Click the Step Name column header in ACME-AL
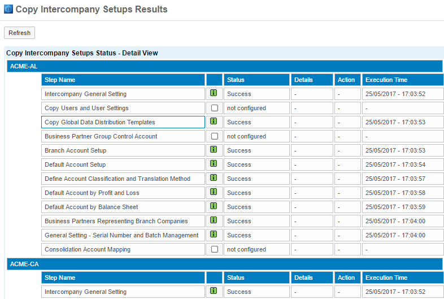444x299 pixels. [x=60, y=80]
